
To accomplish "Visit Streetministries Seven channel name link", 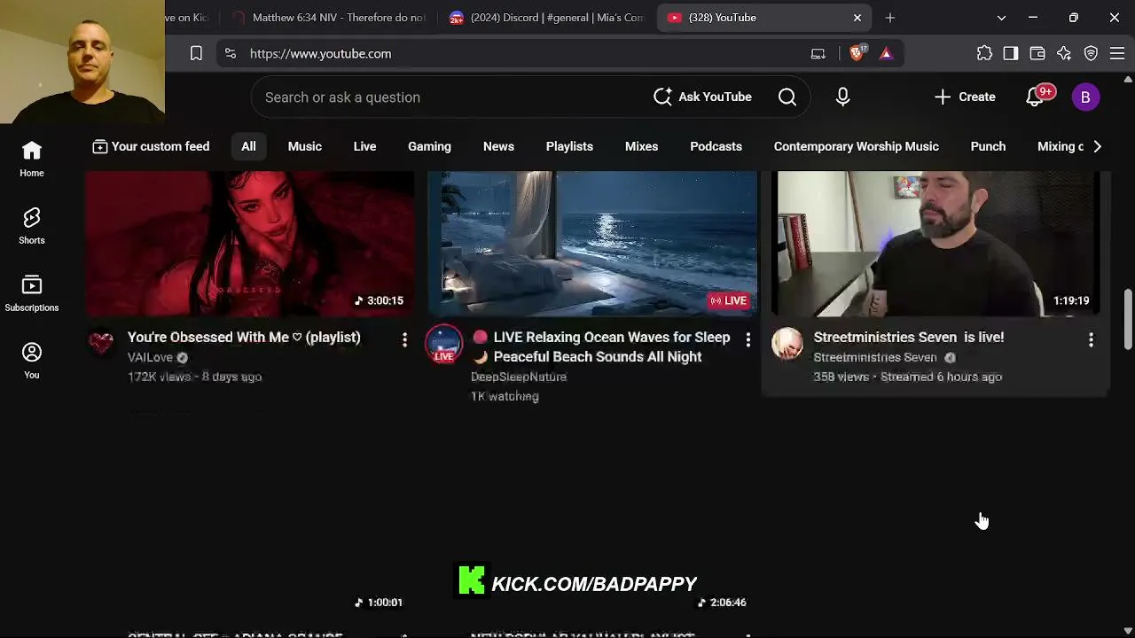I will click(x=875, y=358).
